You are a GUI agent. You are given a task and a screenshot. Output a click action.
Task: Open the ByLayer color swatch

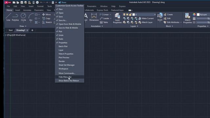[198, 14]
